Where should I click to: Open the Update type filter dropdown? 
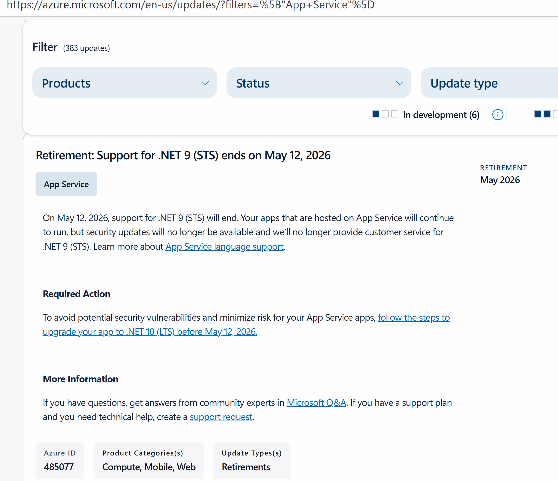(489, 83)
